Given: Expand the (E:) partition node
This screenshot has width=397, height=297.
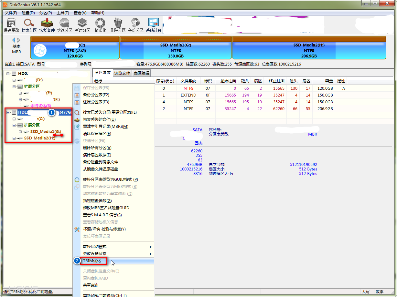Looking at the screenshot, I should 20,93.
